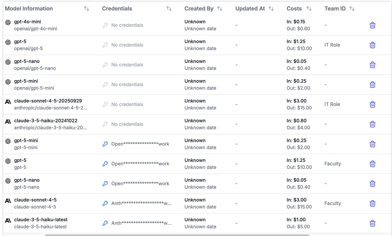This screenshot has height=236, width=392.
Task: Click Faculty in the gpt-5 row
Action: 333,164
